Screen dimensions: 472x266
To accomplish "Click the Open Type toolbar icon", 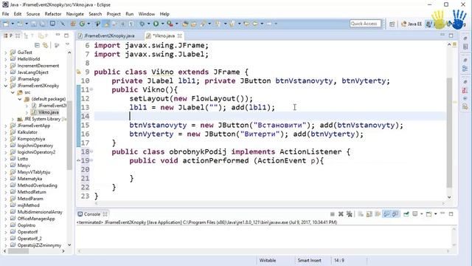I will (x=185, y=24).
